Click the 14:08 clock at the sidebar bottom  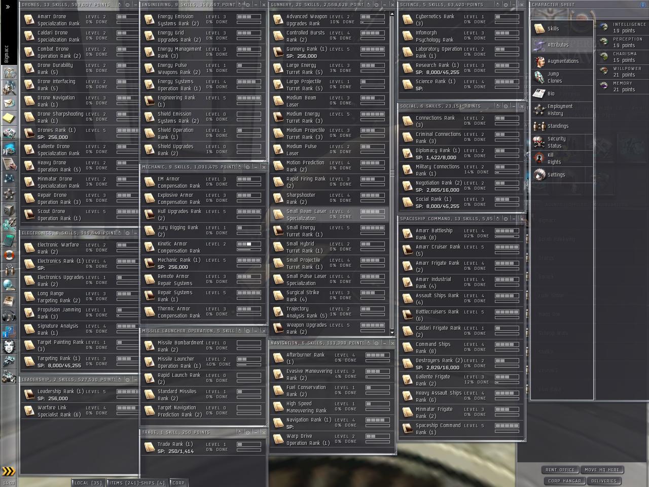(x=9, y=483)
